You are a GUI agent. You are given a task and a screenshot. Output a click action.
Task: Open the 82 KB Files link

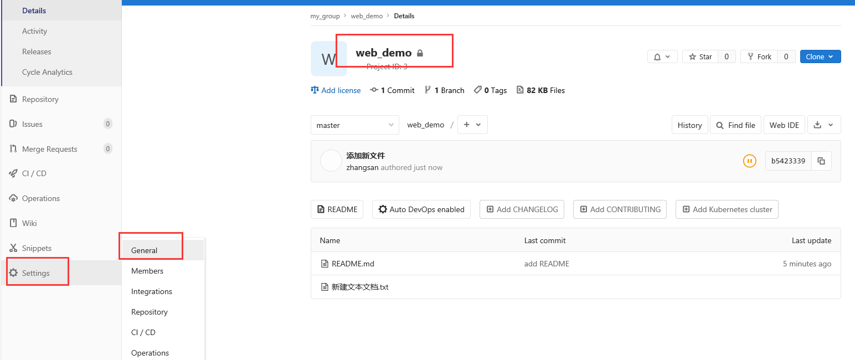[541, 90]
